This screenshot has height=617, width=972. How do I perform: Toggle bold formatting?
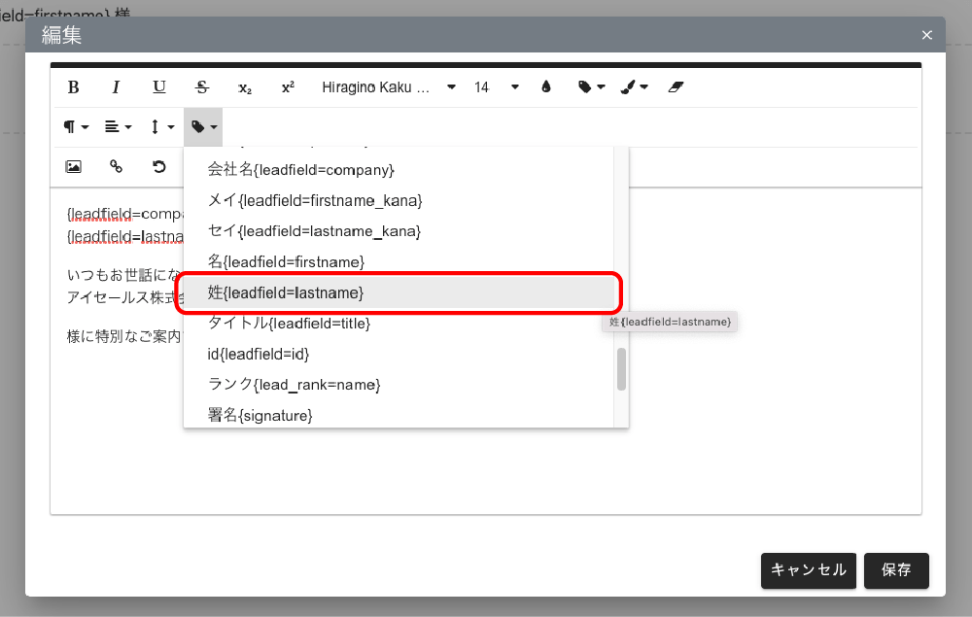pos(73,87)
